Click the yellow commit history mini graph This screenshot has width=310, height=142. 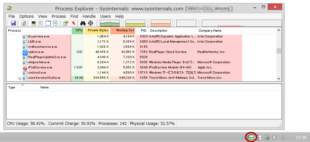tap(135, 23)
